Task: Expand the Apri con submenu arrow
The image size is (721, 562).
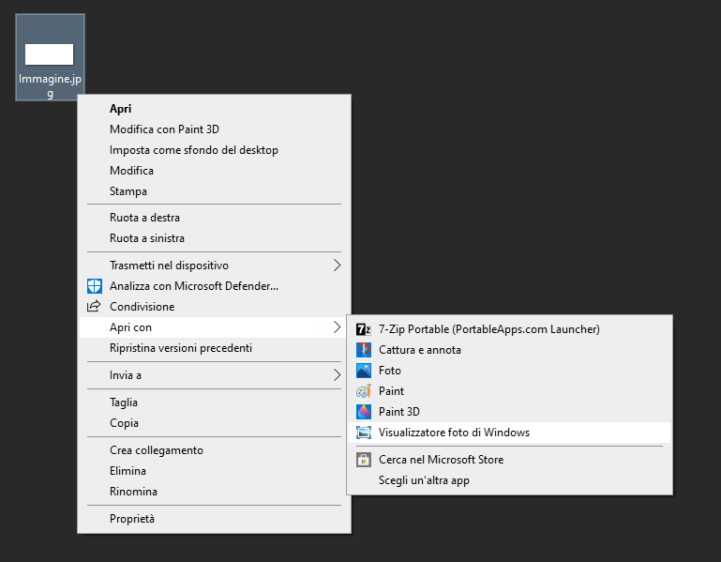Action: (337, 327)
